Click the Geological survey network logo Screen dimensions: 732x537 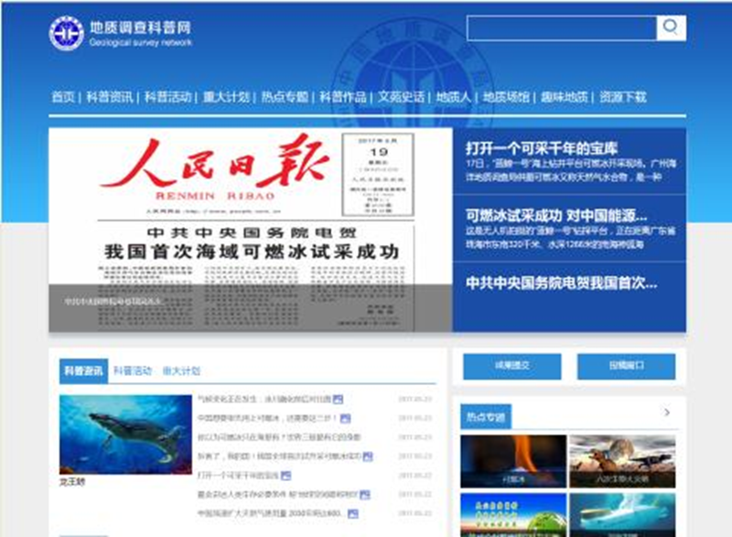click(x=66, y=34)
